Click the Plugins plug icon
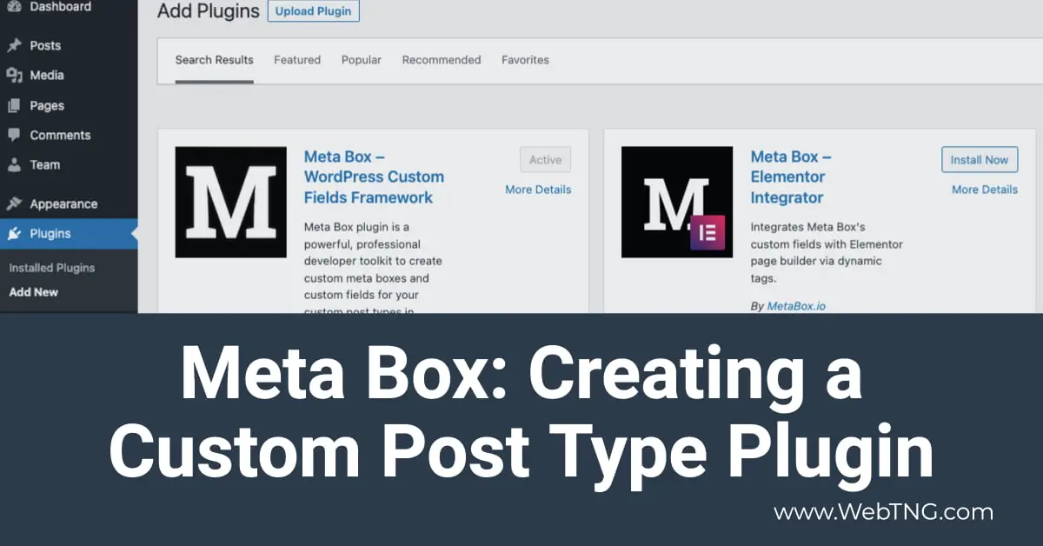The image size is (1043, 546). [14, 233]
